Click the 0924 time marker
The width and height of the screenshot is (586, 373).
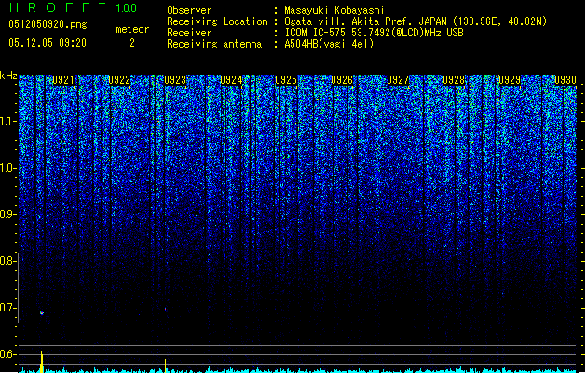coord(231,80)
